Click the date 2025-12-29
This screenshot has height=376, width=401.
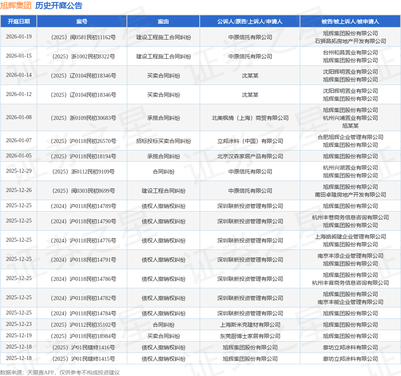tap(19, 171)
